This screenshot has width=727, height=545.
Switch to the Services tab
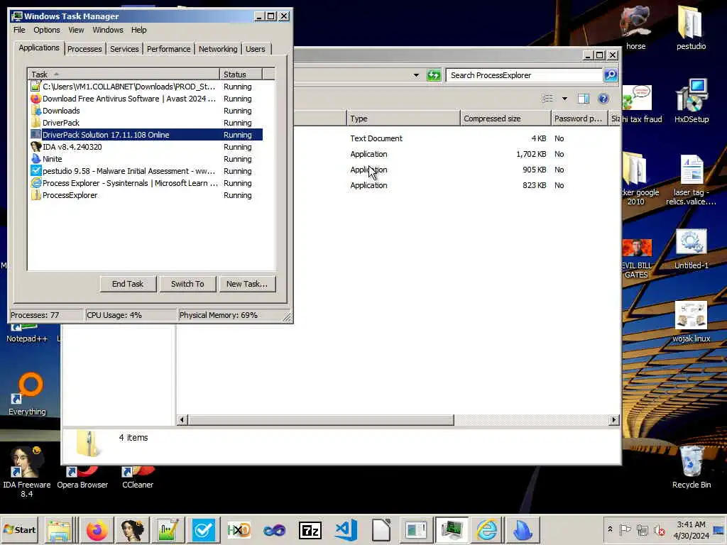click(x=124, y=49)
